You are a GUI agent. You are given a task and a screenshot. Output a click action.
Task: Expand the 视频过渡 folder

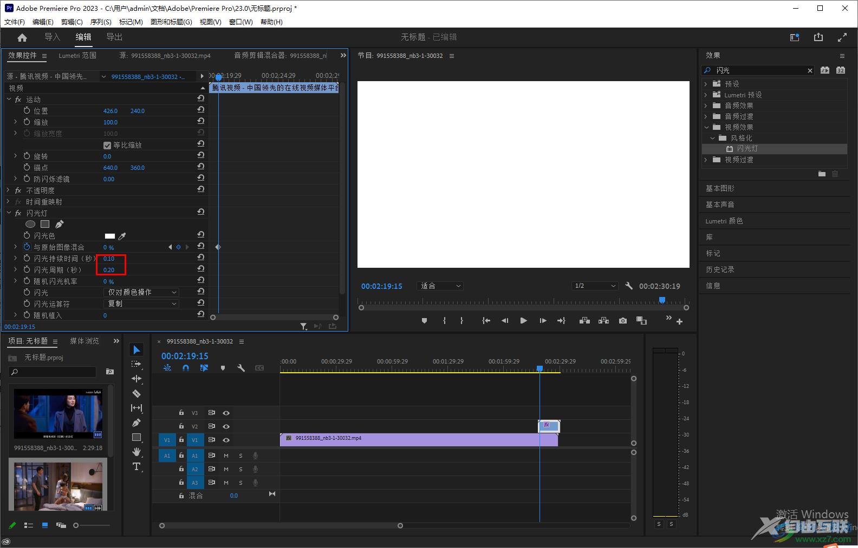coord(706,160)
